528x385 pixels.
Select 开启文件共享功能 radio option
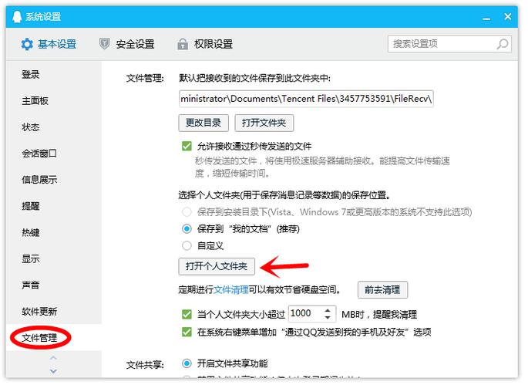pyautogui.click(x=187, y=363)
